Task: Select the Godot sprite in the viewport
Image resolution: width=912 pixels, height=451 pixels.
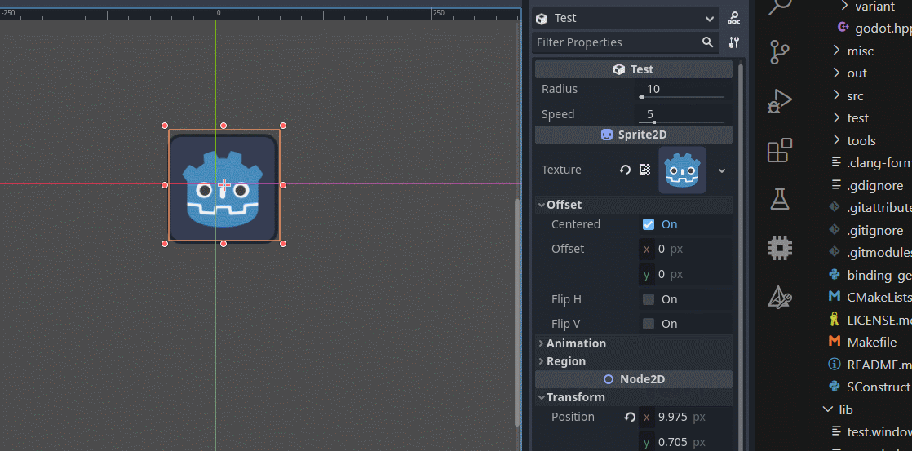Action: pos(224,185)
